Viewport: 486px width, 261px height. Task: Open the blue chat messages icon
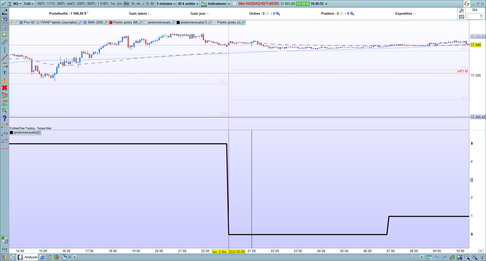coord(42,257)
